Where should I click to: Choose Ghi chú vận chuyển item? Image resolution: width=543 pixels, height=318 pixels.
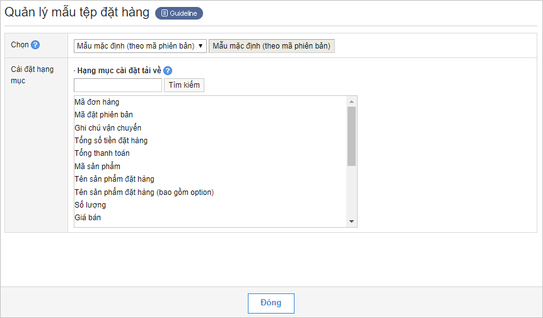(108, 128)
